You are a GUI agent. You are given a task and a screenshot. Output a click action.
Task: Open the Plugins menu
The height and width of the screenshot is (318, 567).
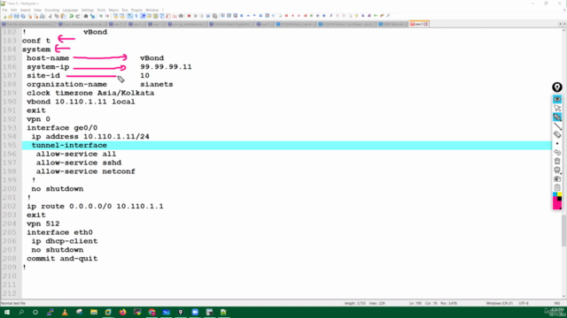tap(136, 10)
